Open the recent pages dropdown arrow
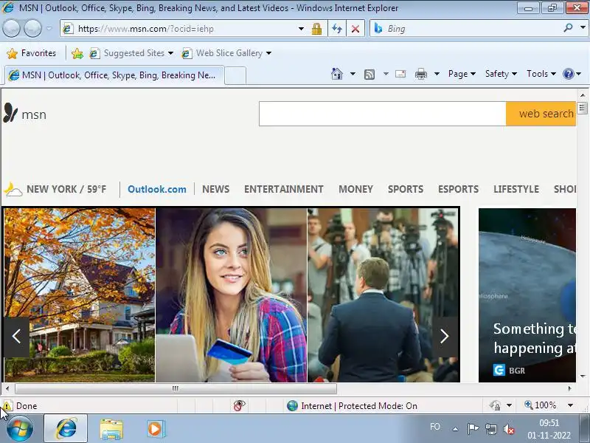 pos(49,28)
